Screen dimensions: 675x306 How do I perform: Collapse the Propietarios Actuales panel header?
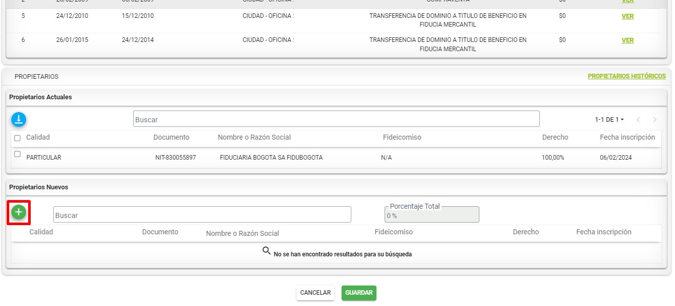click(x=40, y=97)
